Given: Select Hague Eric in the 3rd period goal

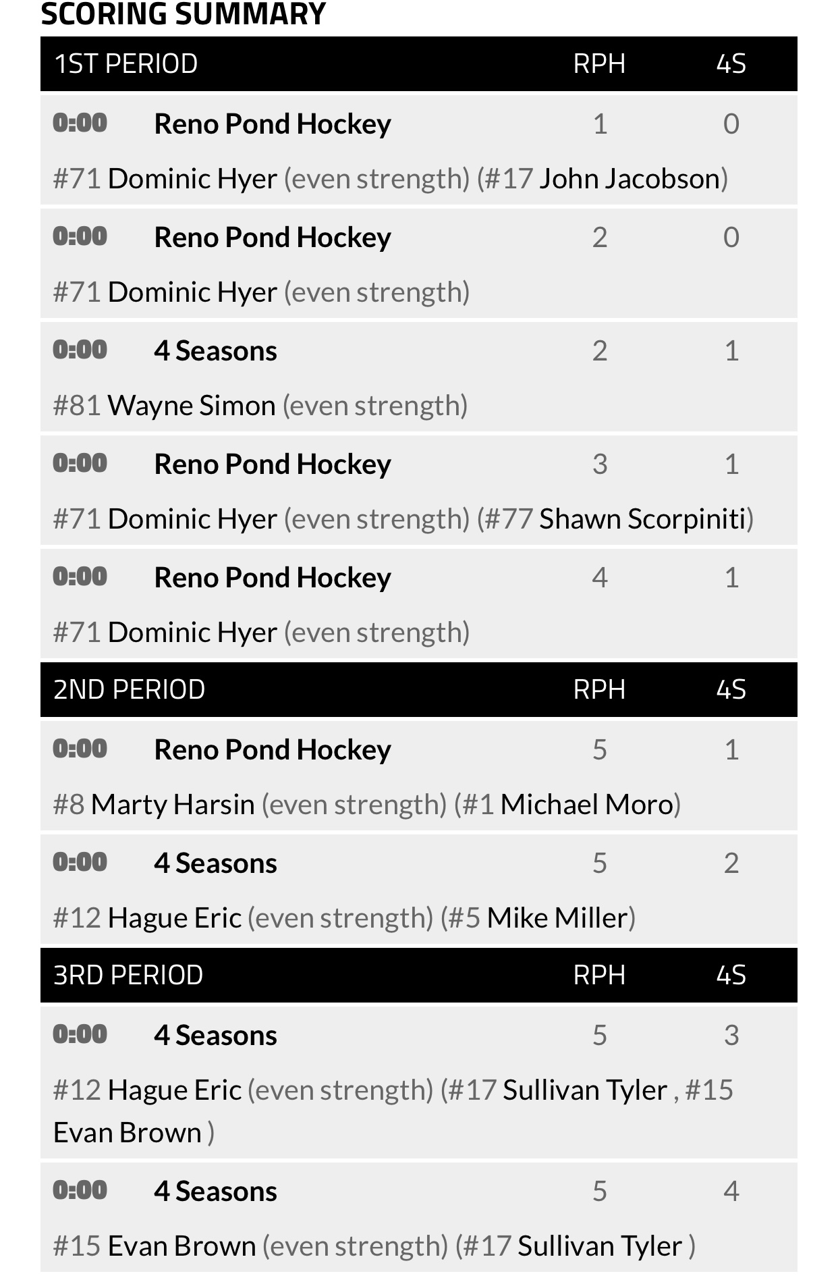Looking at the screenshot, I should coord(174,1090).
